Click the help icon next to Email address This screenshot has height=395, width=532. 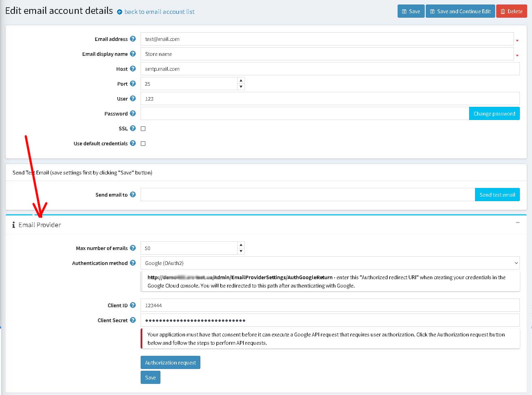(x=133, y=39)
